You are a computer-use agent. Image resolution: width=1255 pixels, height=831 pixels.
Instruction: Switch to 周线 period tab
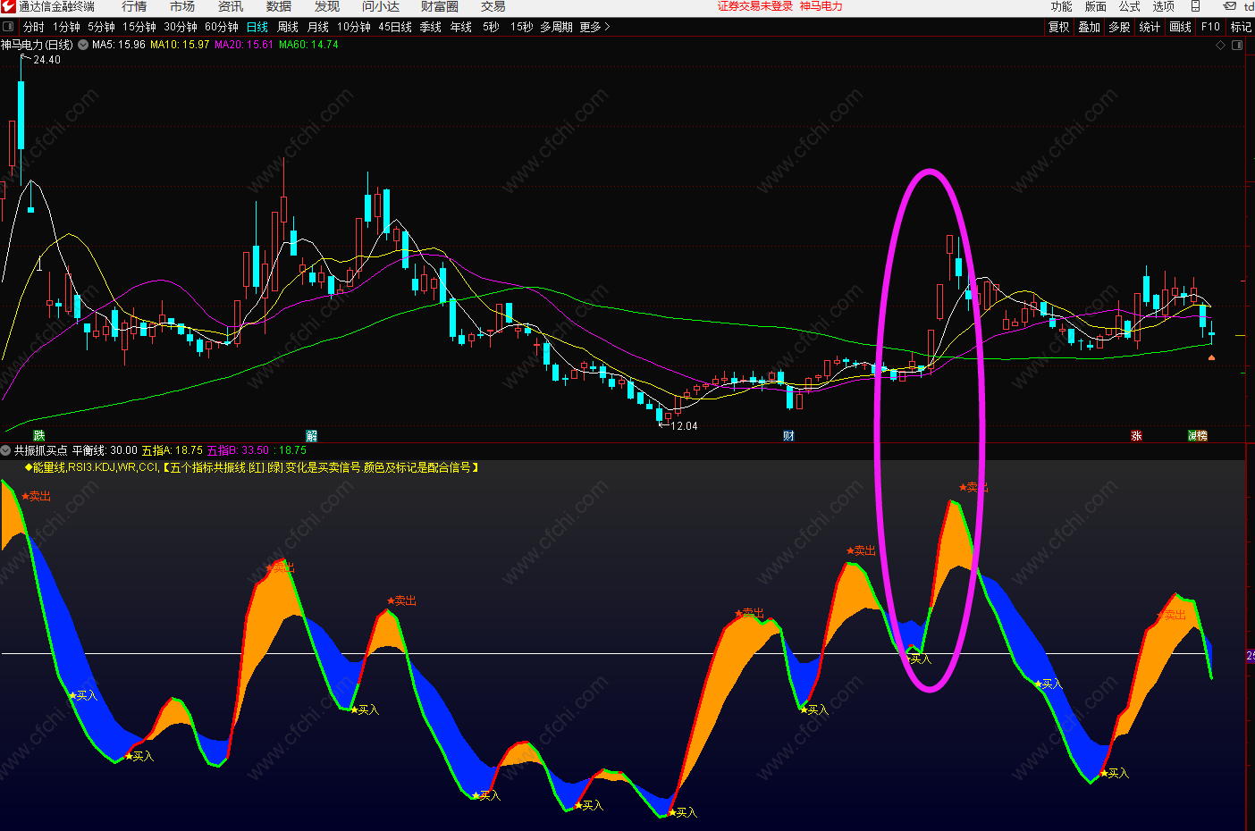(288, 27)
